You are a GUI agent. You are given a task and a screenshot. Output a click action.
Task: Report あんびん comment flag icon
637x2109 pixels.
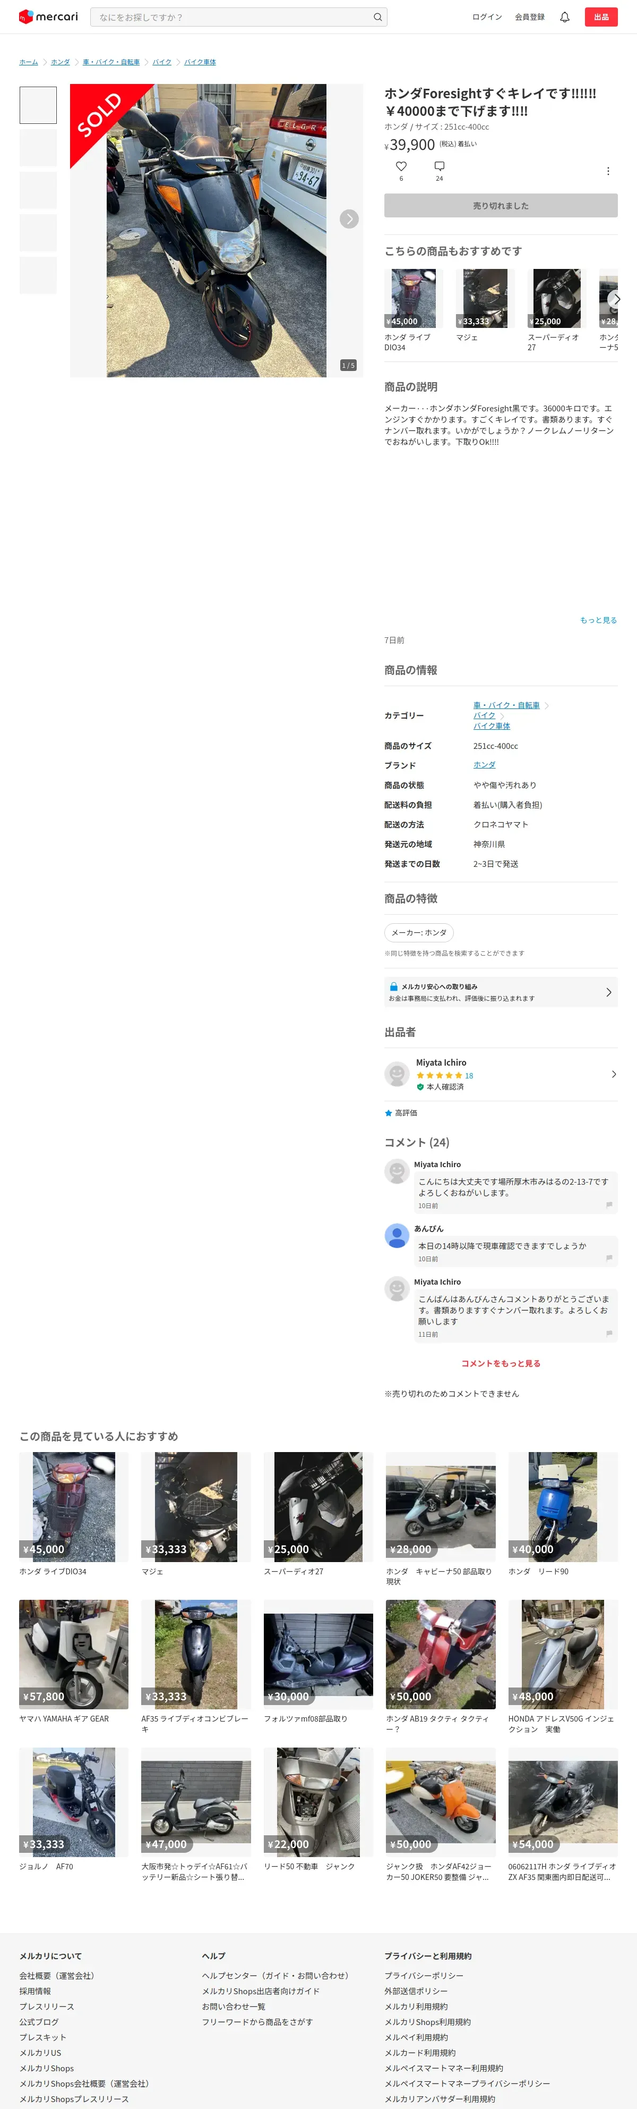(609, 1258)
